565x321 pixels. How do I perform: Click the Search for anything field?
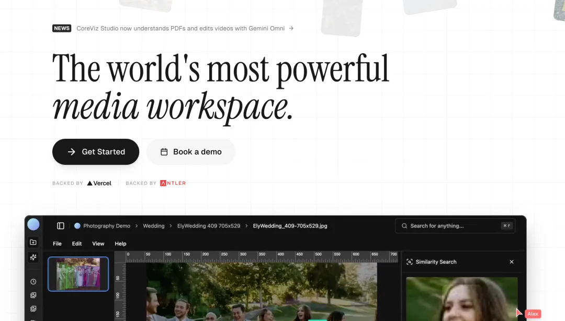coord(455,225)
